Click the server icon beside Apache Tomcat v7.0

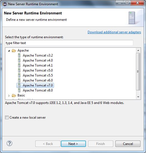tap(19, 85)
